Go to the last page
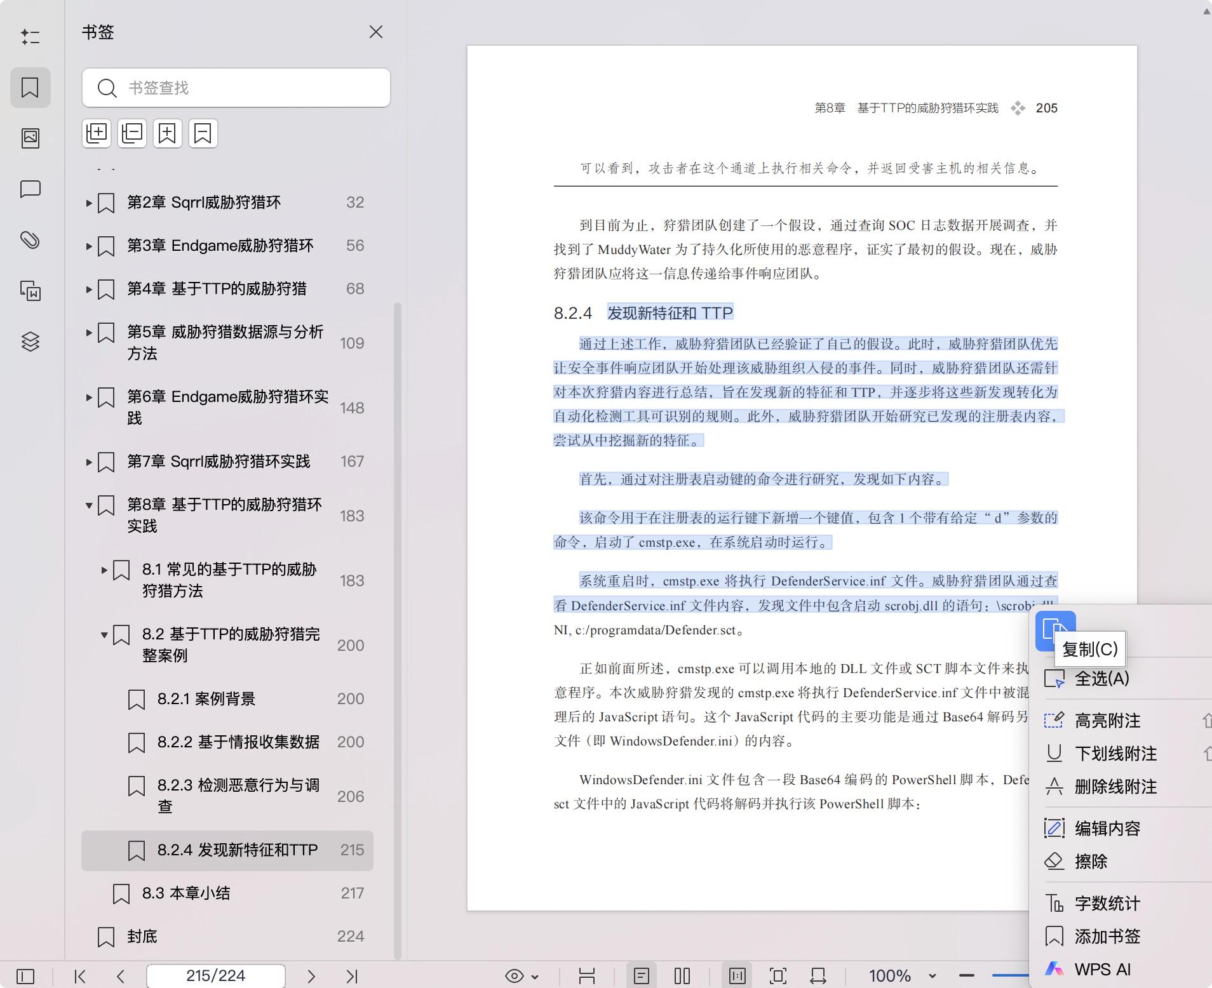Screen dimensions: 1212x988 [x=353, y=976]
